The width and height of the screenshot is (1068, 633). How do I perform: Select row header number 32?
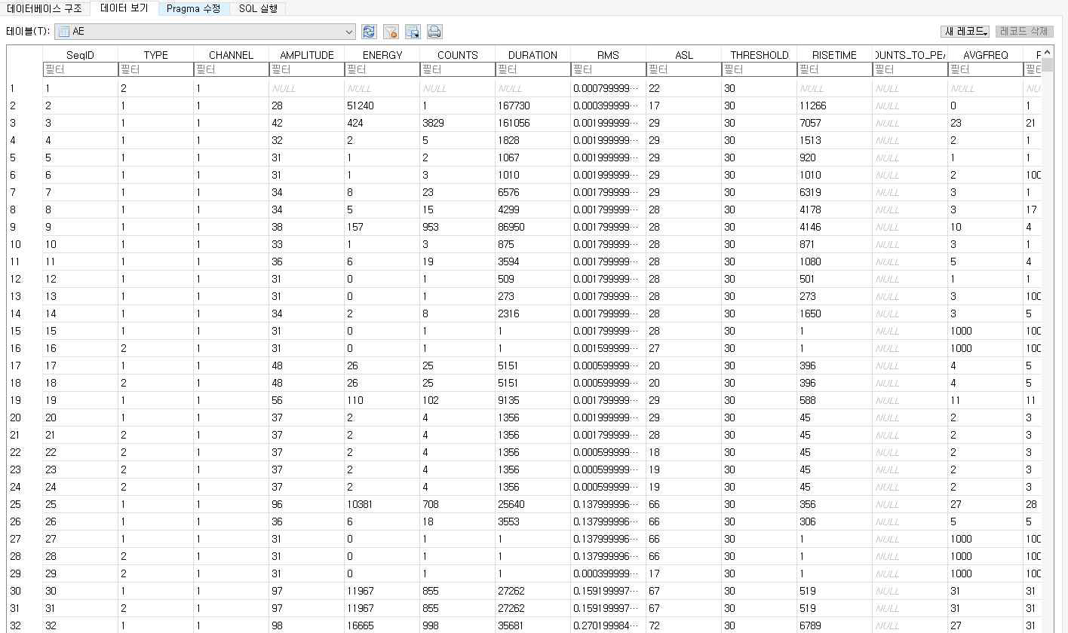(x=25, y=625)
